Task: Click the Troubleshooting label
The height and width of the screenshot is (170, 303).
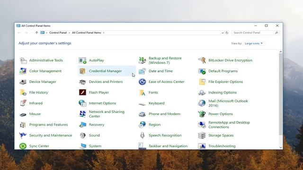Action: pyautogui.click(x=222, y=146)
